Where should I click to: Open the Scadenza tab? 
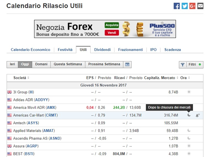tap(172, 50)
